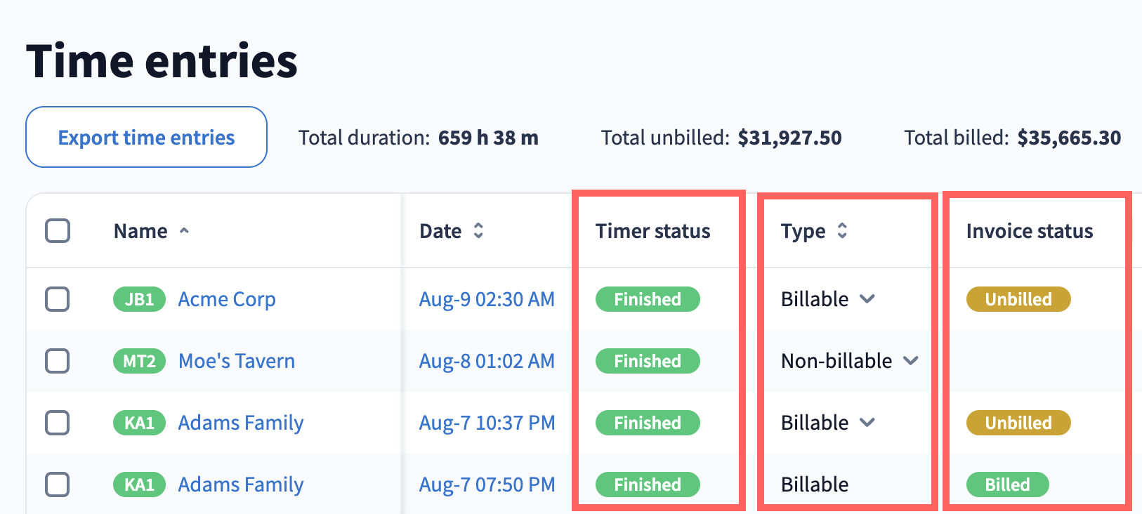Click the Invoice status column header
The image size is (1142, 514).
click(x=1029, y=231)
